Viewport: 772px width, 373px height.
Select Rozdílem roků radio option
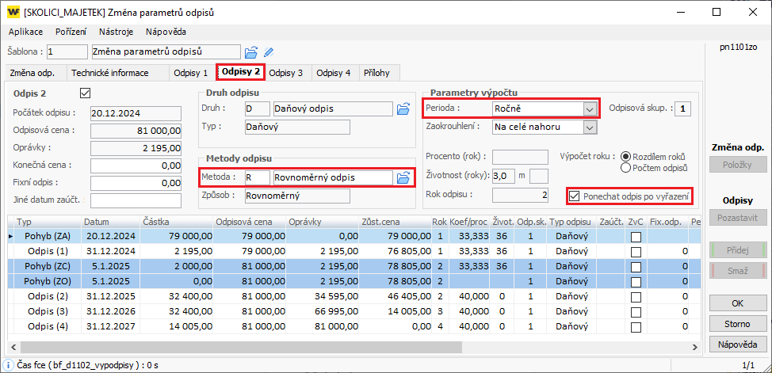point(626,156)
